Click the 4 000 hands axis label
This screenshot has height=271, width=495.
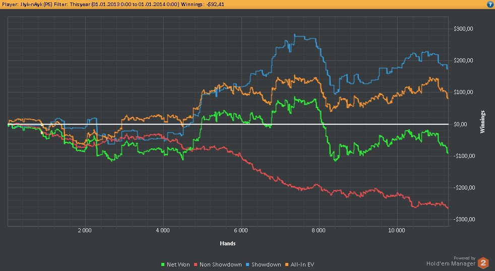pos(163,230)
